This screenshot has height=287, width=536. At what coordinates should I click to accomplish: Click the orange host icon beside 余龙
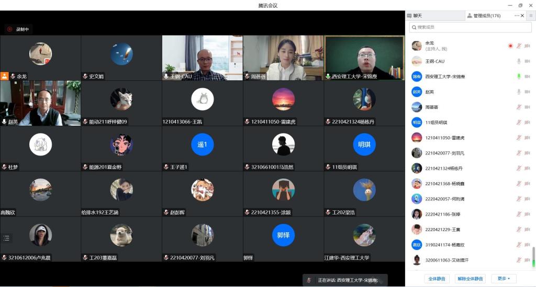pos(5,76)
